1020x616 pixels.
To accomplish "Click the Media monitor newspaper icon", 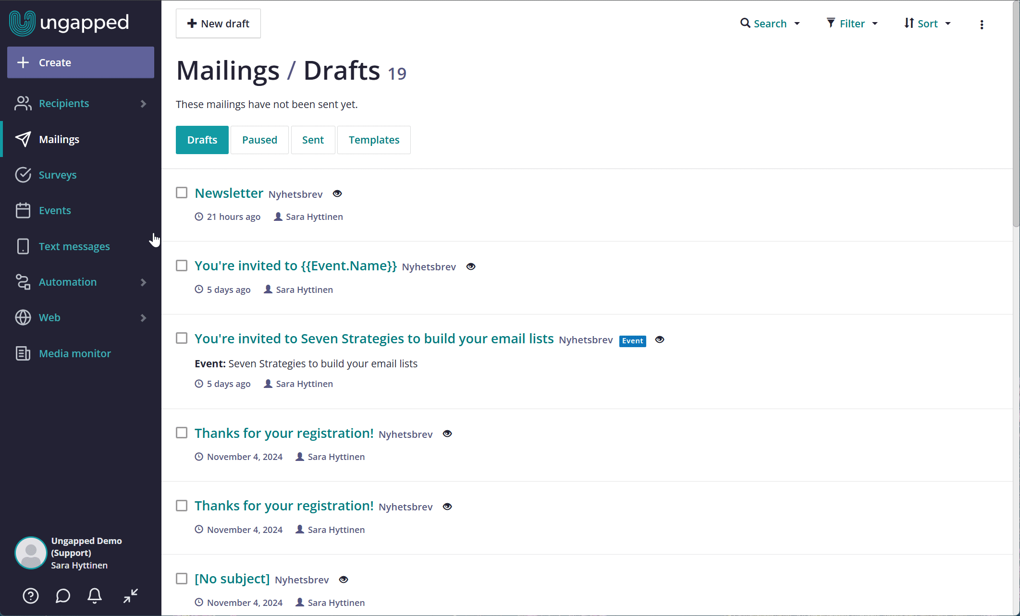I will coord(23,353).
